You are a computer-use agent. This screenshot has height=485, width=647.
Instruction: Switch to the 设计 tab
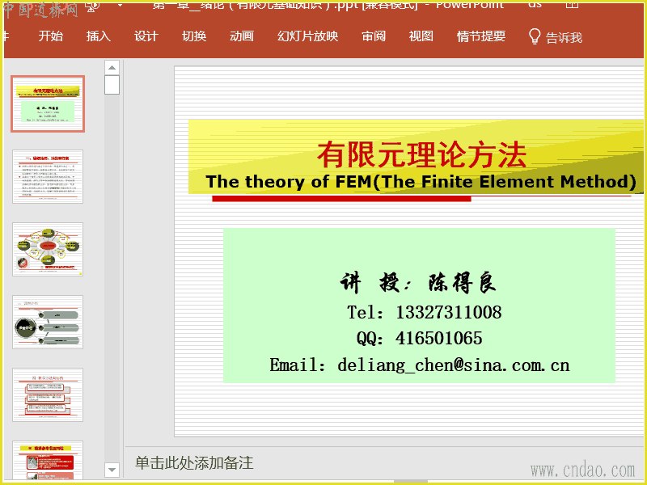146,36
